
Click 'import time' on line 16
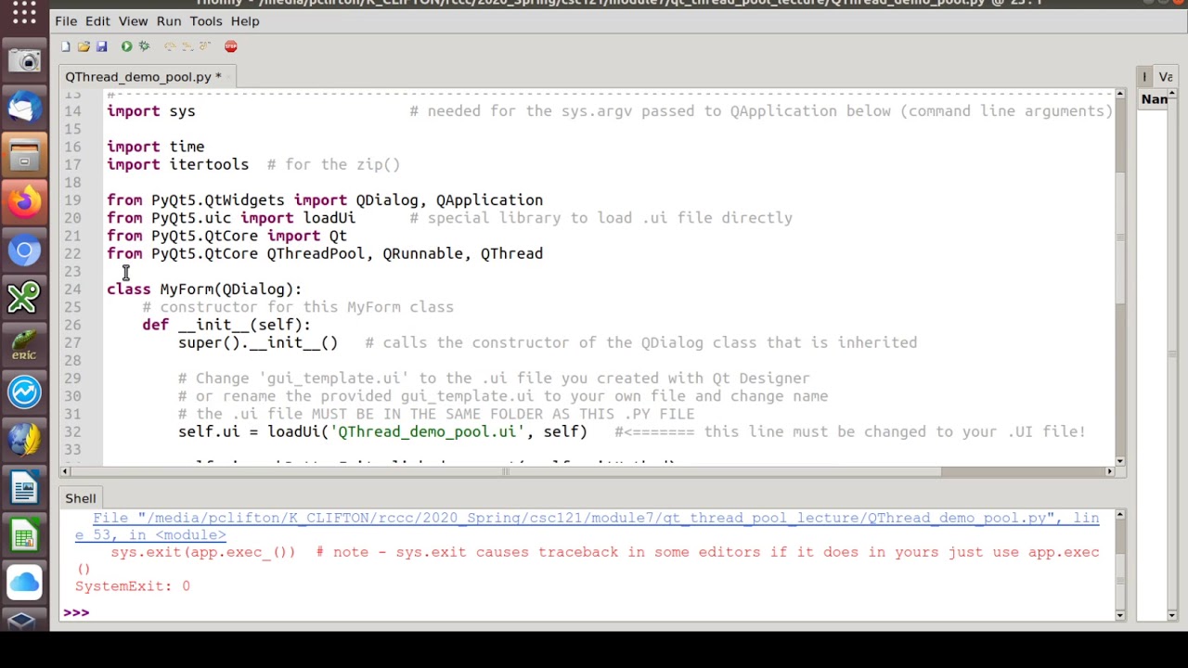pyautogui.click(x=156, y=147)
